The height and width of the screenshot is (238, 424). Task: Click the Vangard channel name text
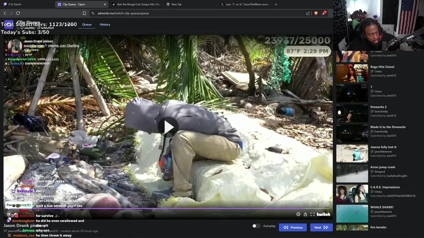point(380,172)
